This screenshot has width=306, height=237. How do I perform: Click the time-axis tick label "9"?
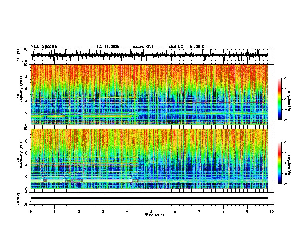click(247, 211)
